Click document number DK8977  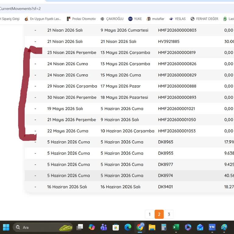coord(165,165)
